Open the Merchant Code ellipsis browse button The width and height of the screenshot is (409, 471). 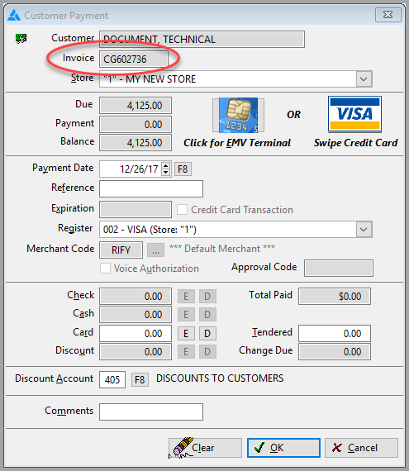click(155, 250)
